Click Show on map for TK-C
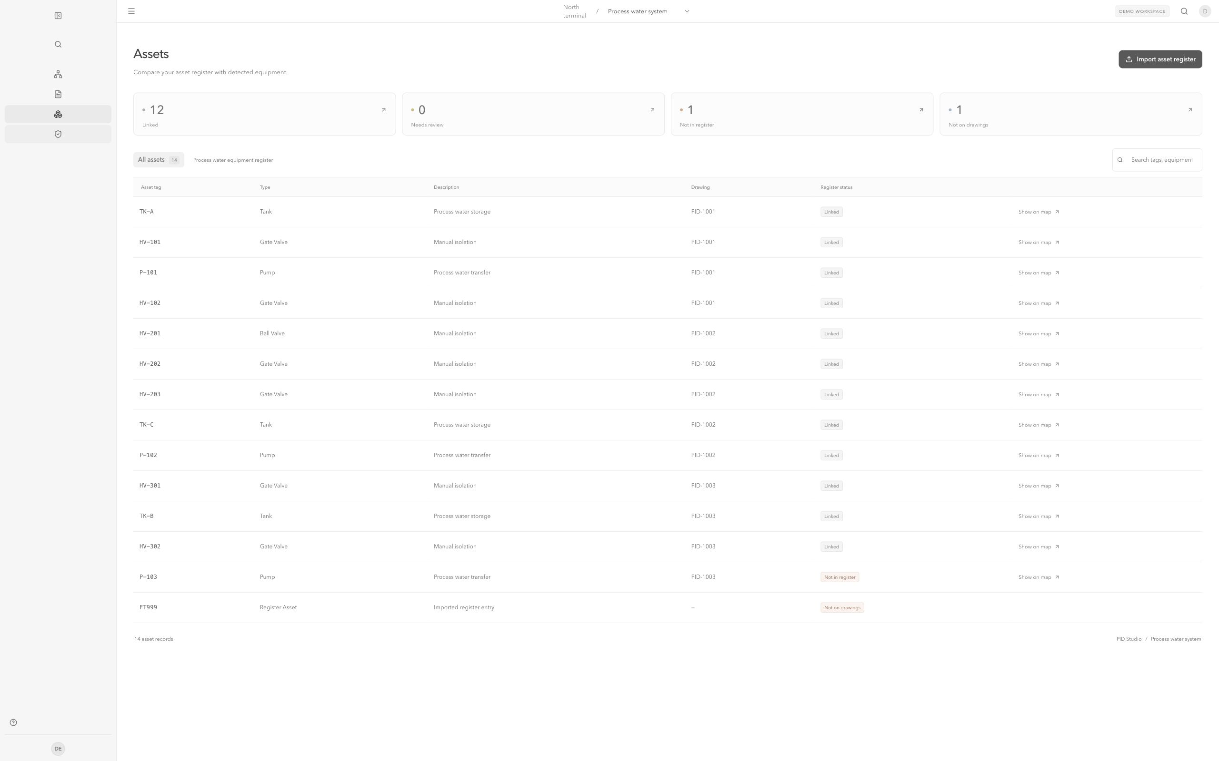1219x761 pixels. pyautogui.click(x=1039, y=425)
